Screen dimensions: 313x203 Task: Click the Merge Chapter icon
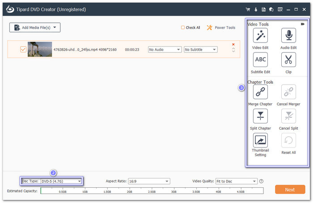click(260, 92)
